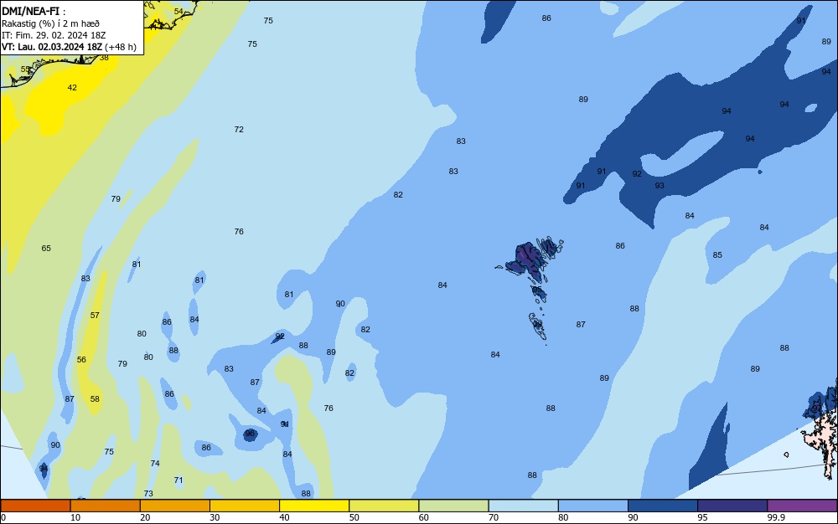This screenshot has width=838, height=524.
Task: Select the map value '72'
Action: (239, 129)
